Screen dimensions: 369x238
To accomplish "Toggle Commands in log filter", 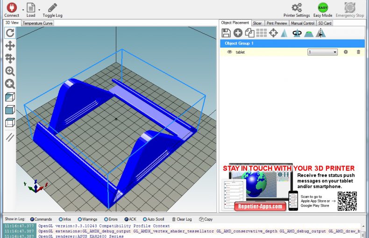I will click(32, 219).
